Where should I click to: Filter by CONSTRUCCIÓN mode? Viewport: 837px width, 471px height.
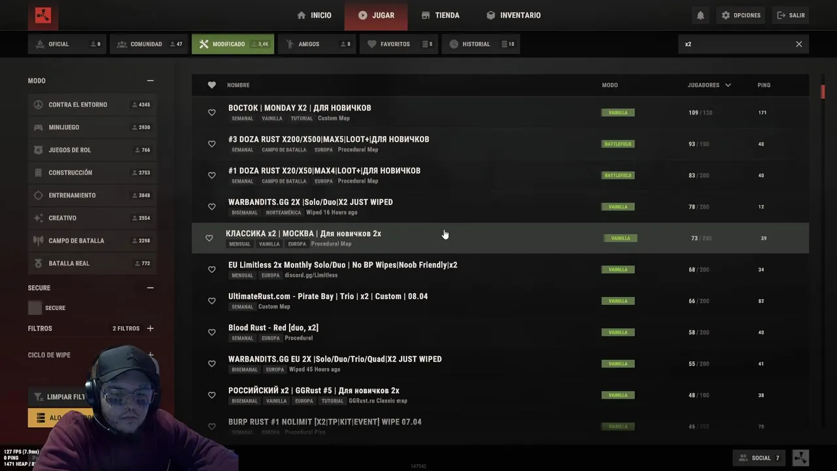click(x=92, y=173)
